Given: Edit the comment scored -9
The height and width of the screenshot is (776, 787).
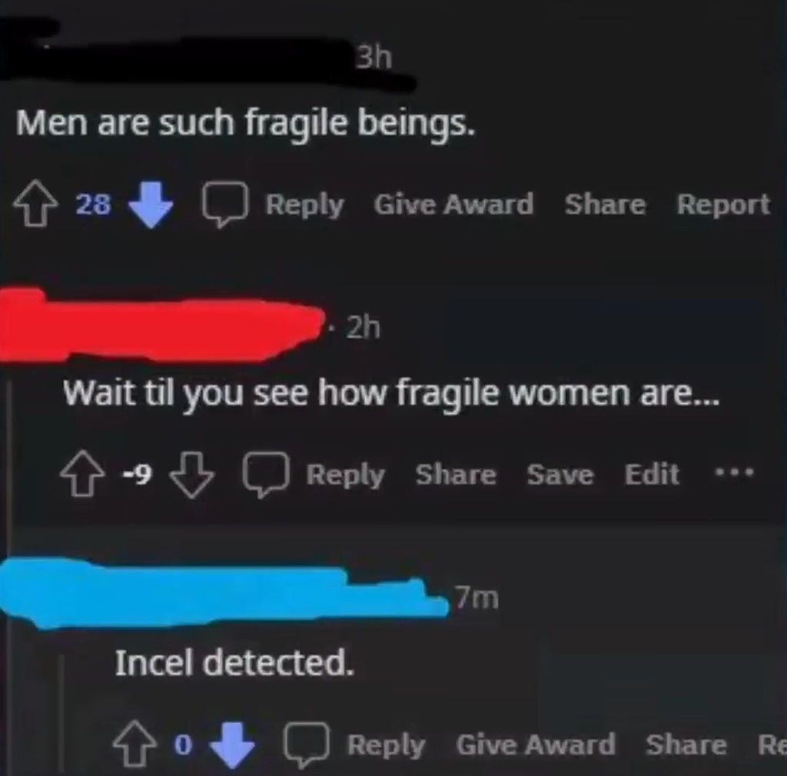Looking at the screenshot, I should [x=652, y=473].
